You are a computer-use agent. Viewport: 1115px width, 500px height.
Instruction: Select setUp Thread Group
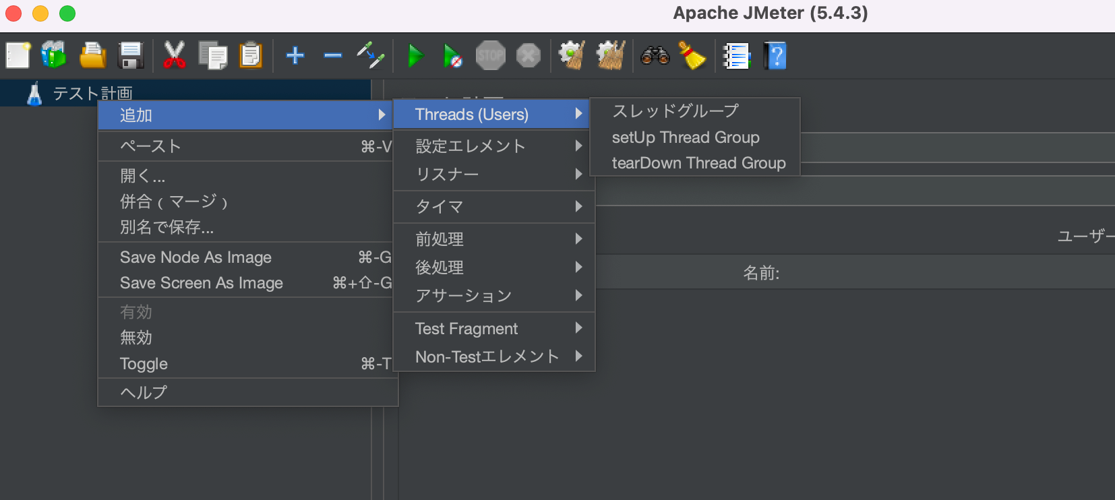pos(695,137)
